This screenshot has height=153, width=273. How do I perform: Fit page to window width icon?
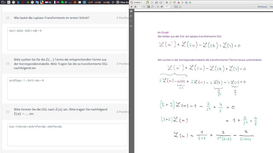coord(176,7)
